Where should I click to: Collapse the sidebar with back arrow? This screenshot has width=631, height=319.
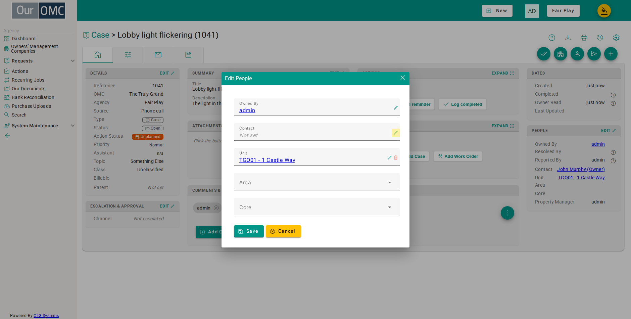(7, 136)
